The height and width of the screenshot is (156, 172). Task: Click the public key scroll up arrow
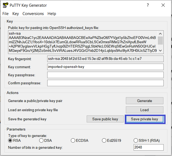click(x=160, y=34)
